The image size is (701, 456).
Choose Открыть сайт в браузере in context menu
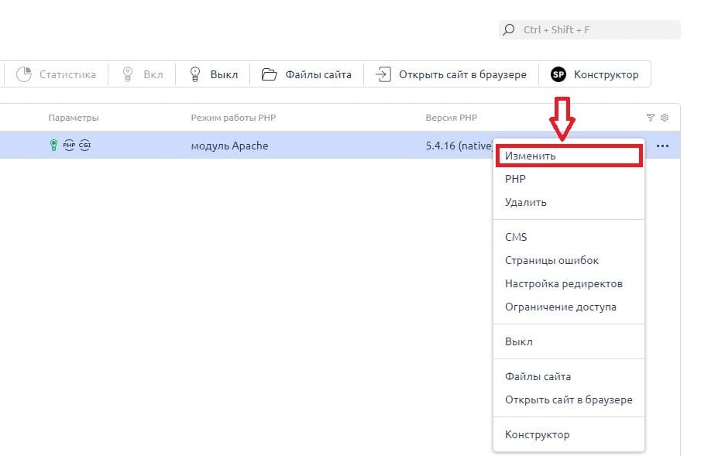click(569, 399)
